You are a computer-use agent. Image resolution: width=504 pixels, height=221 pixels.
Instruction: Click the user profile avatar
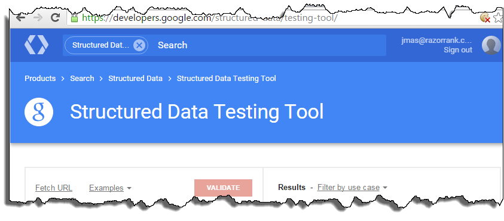click(491, 45)
